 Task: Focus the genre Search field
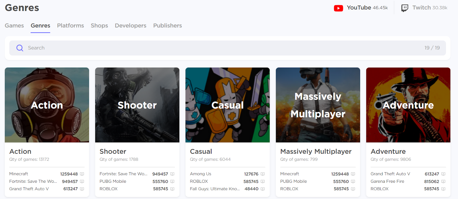tap(228, 48)
